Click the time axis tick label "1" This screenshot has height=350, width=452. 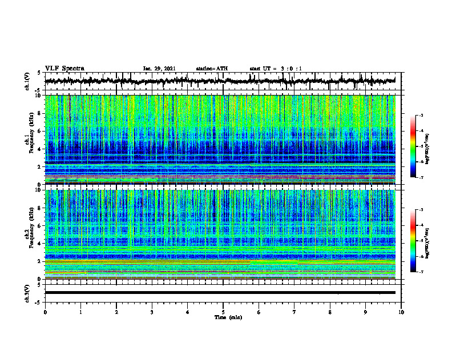80,312
